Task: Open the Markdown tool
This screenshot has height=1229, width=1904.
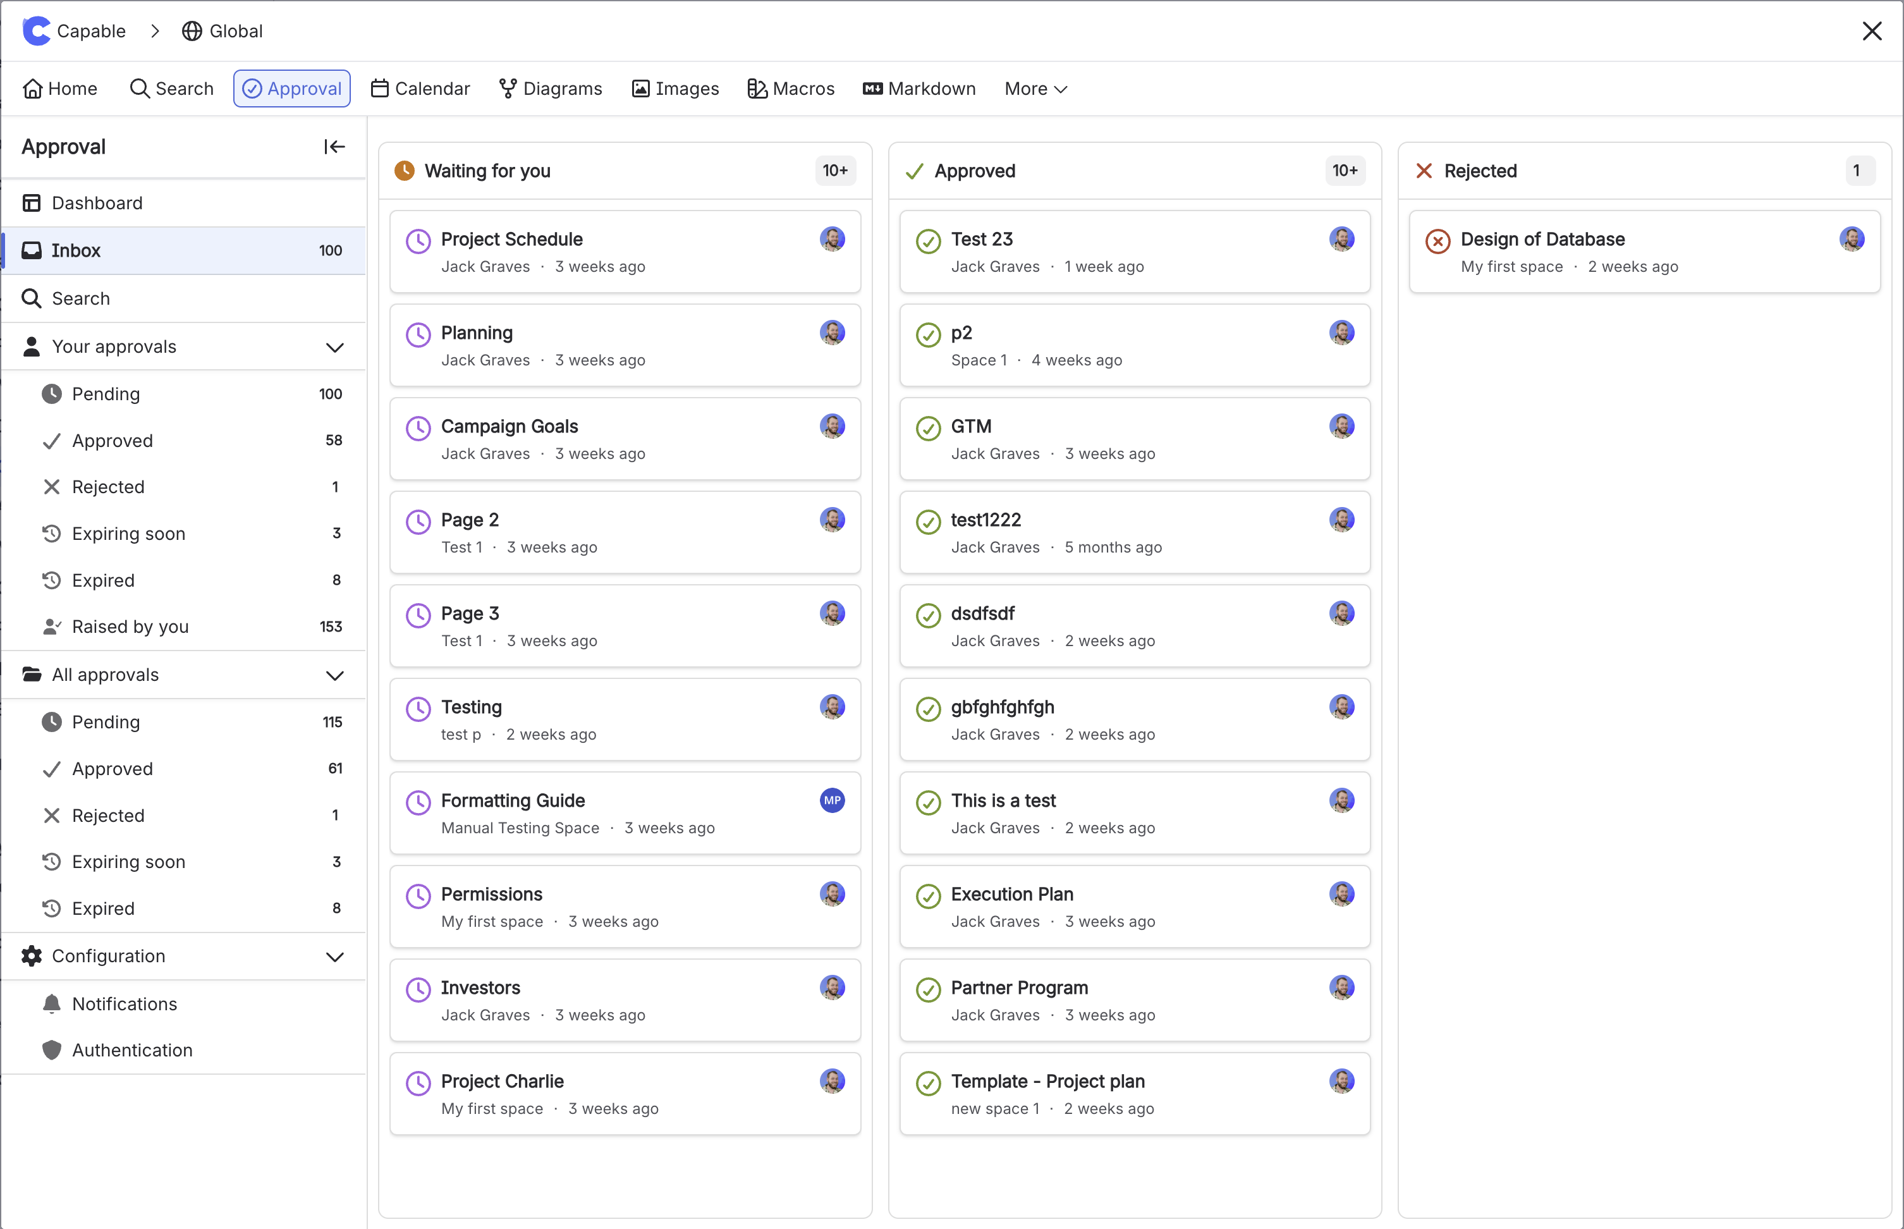Action: pyautogui.click(x=919, y=89)
